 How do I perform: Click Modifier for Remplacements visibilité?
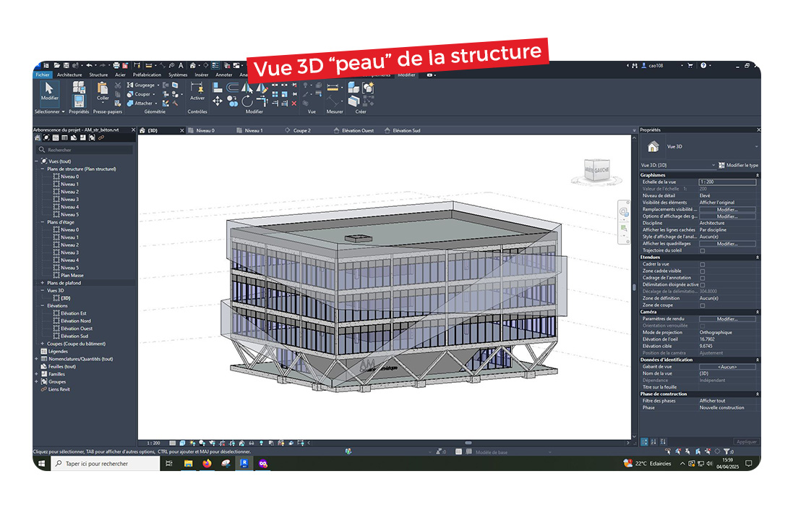[727, 209]
